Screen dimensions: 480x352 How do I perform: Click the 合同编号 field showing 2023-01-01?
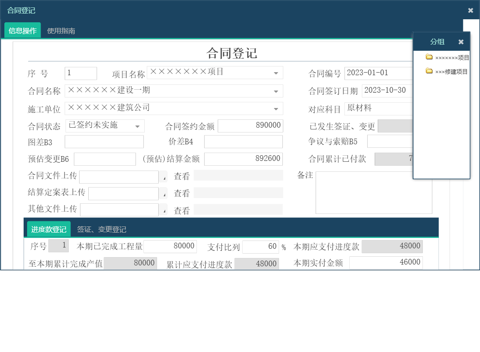tap(378, 73)
